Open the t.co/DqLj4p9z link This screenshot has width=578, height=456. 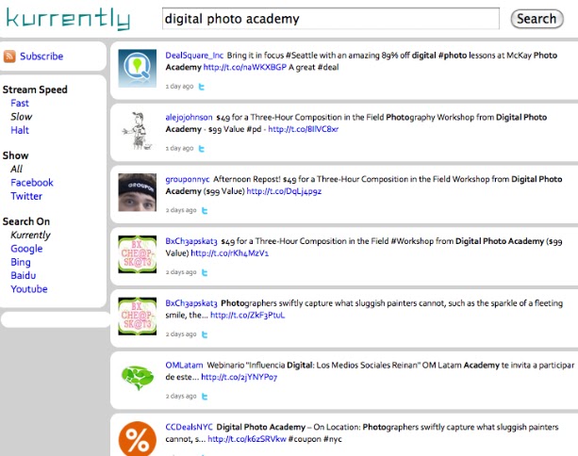click(284, 191)
